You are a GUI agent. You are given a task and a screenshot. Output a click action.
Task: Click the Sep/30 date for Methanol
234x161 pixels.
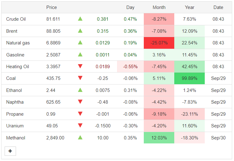point(218,138)
